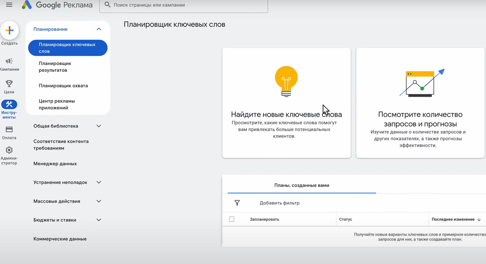The image size is (486, 264).
Task: Collapse the Планирование section
Action: [98, 29]
